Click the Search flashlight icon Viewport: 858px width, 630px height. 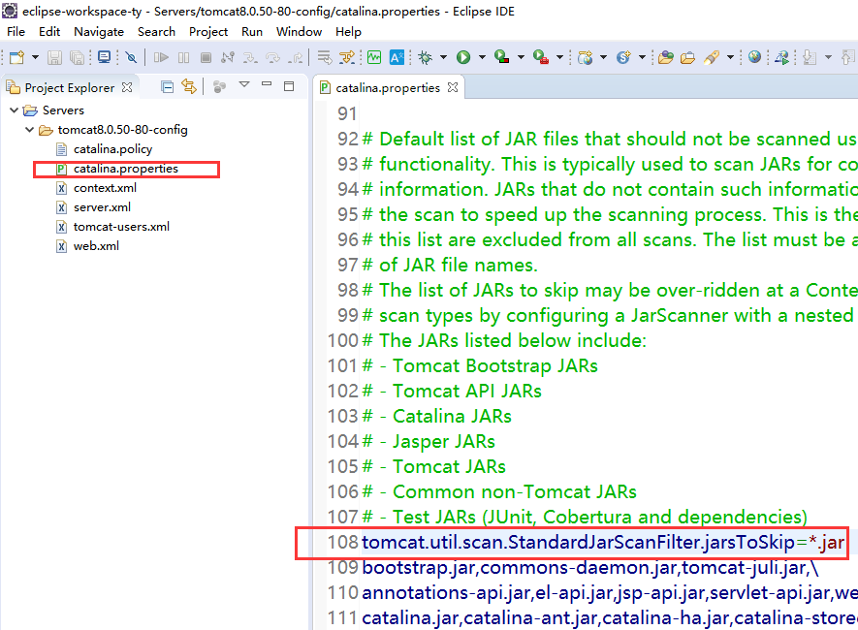712,57
